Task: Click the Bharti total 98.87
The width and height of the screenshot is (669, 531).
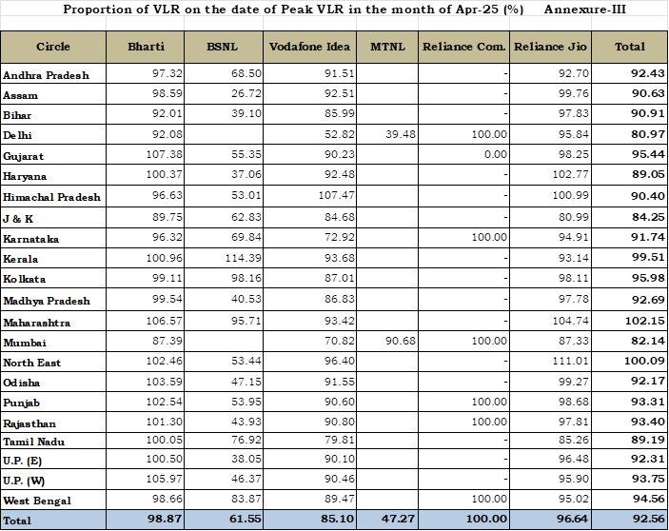Action: click(x=165, y=519)
